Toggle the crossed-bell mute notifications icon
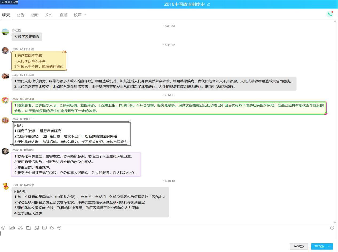This screenshot has height=252, width=338. click(x=52, y=228)
